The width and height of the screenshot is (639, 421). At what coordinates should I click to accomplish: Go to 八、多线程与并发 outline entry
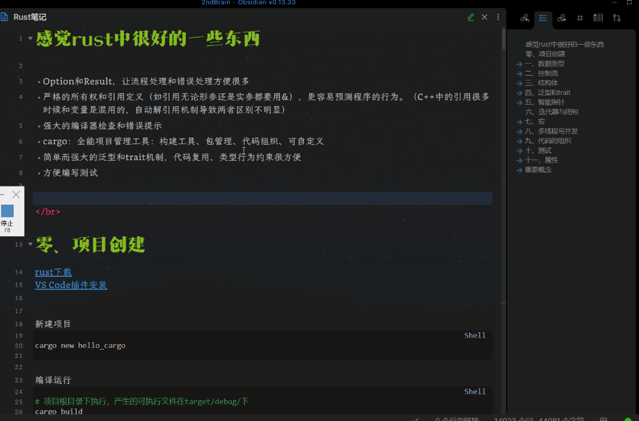pyautogui.click(x=551, y=131)
